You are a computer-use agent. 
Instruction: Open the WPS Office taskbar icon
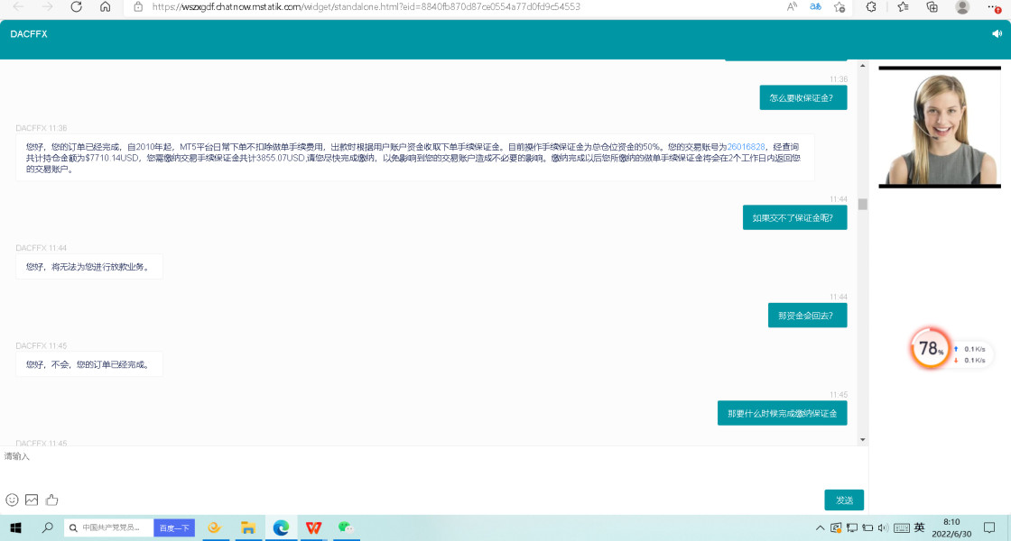click(314, 528)
